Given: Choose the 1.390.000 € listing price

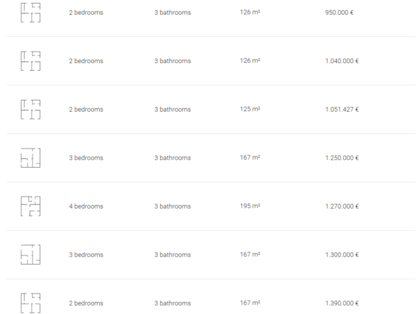Looking at the screenshot, I should coord(342,303).
